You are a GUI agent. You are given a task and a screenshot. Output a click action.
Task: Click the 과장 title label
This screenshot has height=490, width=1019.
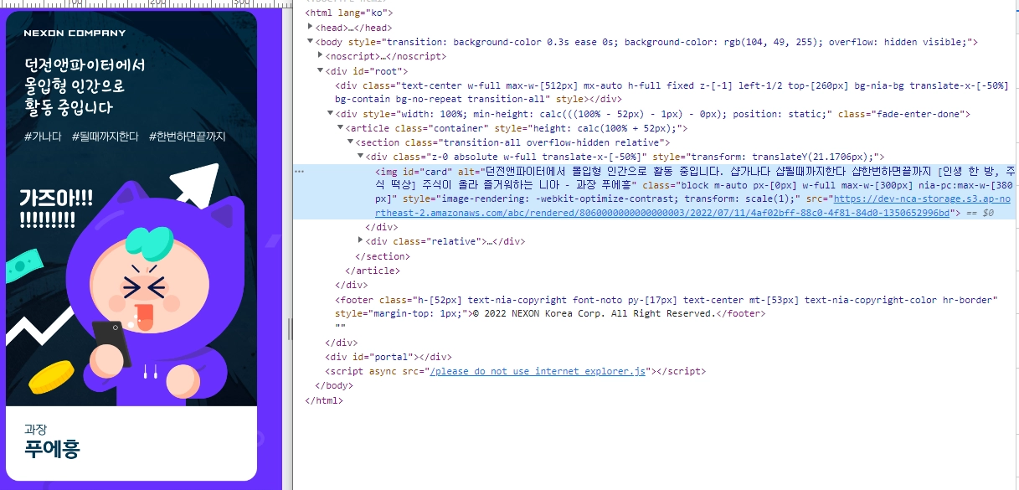(x=35, y=430)
